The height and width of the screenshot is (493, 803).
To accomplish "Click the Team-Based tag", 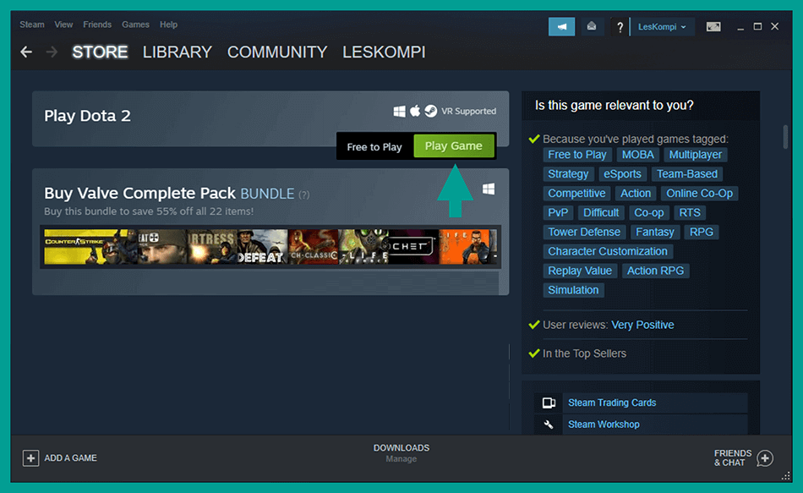I will (686, 174).
